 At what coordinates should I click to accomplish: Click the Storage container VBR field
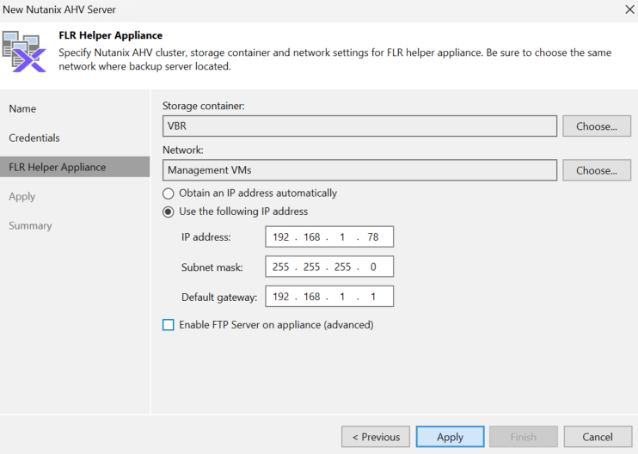coord(359,126)
